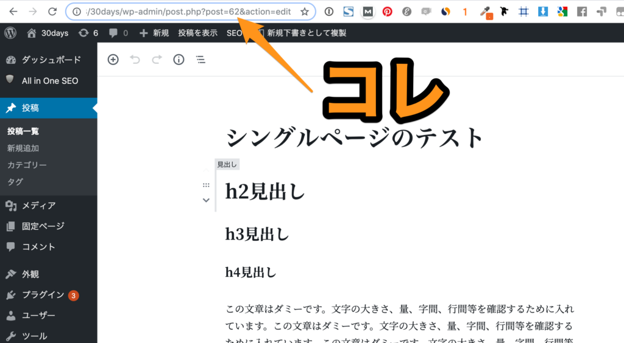Viewport: 624px width, 343px height.
Task: Click the Pinterest extension icon
Action: (387, 12)
